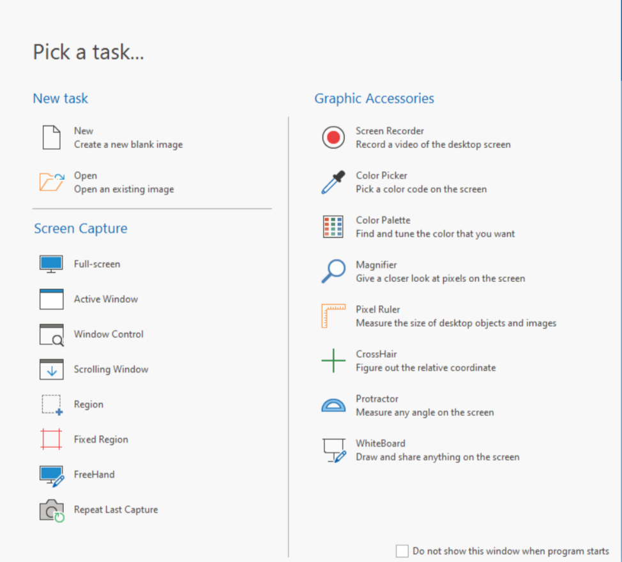
Task: Start the Screen Recorder via its red icon
Action: click(x=333, y=138)
